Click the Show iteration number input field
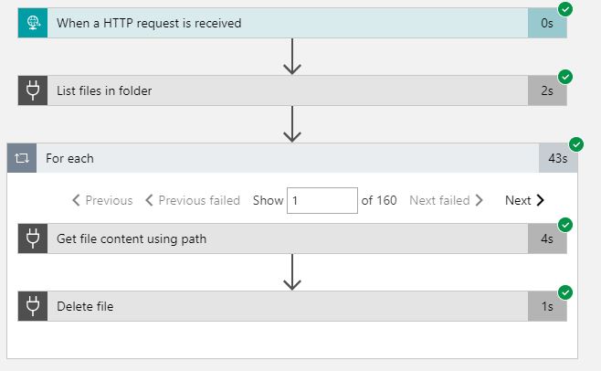The height and width of the screenshot is (371, 601). [x=322, y=200]
